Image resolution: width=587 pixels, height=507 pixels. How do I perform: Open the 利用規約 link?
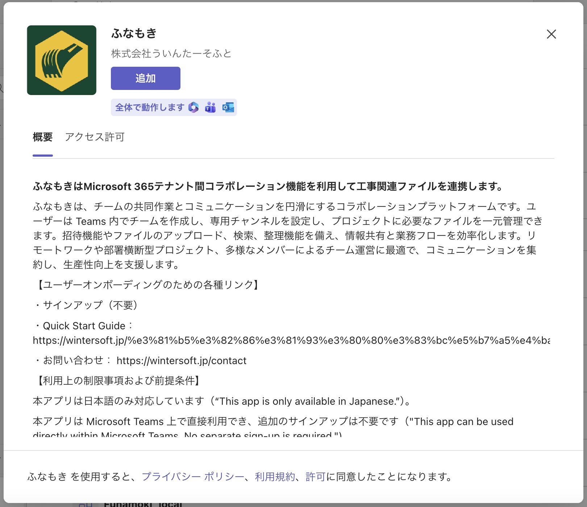275,477
